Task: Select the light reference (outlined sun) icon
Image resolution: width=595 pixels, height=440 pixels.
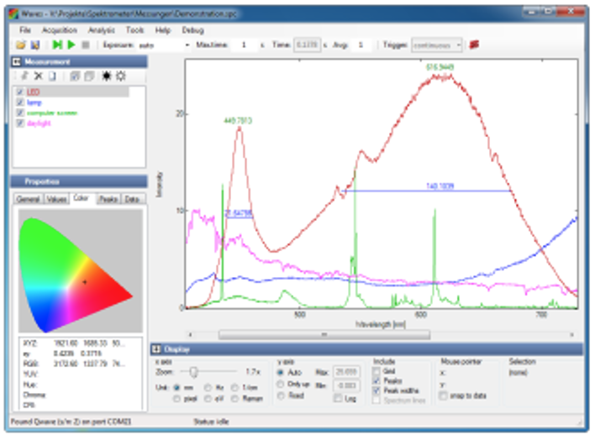Action: point(121,76)
